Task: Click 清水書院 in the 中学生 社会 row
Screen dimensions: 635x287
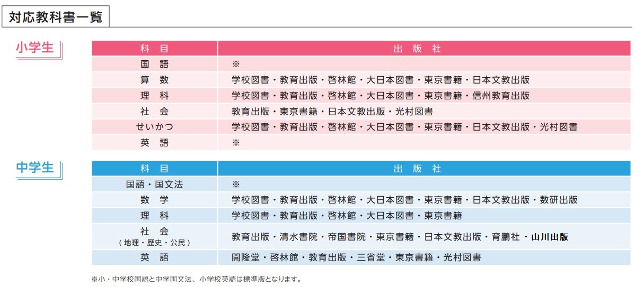Action: 298,237
